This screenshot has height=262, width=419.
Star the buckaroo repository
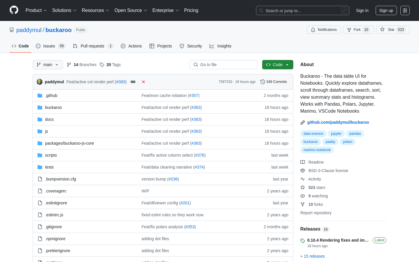(x=393, y=30)
